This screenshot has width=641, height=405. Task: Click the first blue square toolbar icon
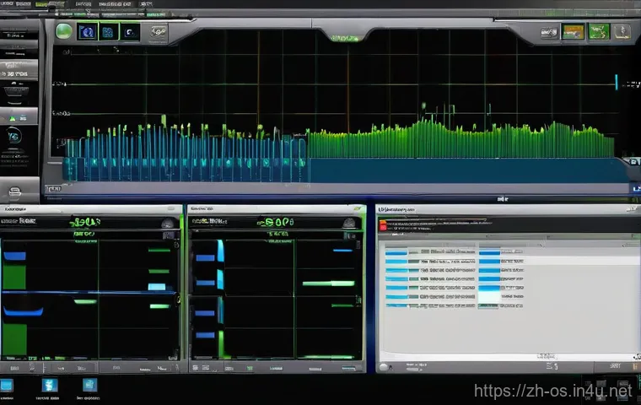coord(86,32)
